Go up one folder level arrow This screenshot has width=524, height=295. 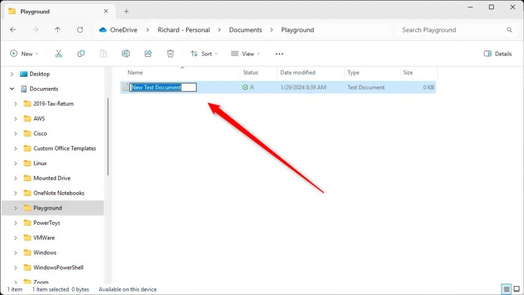[x=57, y=30]
